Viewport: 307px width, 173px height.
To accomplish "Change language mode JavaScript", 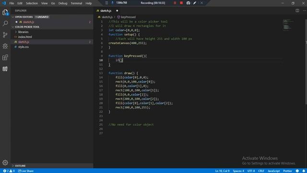I will [273, 171].
